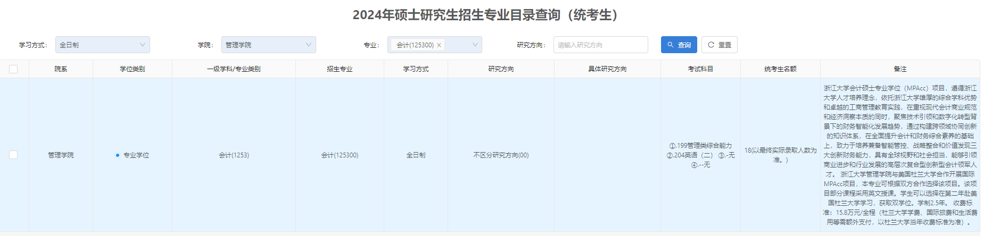Select the 不区分研究方向(00) table cell

pos(501,155)
